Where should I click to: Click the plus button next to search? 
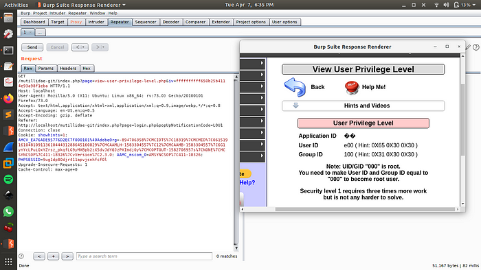53,256
